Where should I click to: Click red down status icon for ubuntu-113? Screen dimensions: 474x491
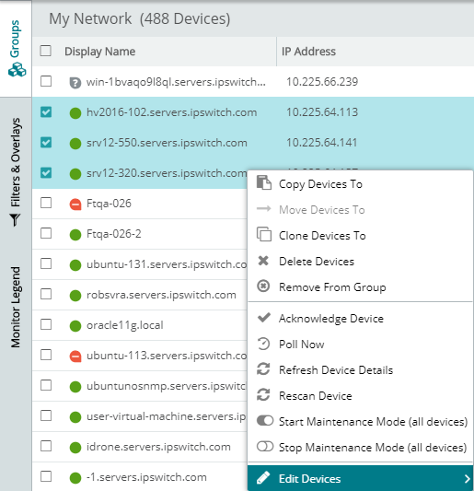75,356
